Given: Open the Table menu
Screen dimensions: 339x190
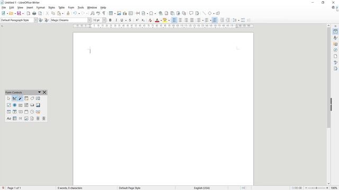Looking at the screenshot, I should click(61, 7).
